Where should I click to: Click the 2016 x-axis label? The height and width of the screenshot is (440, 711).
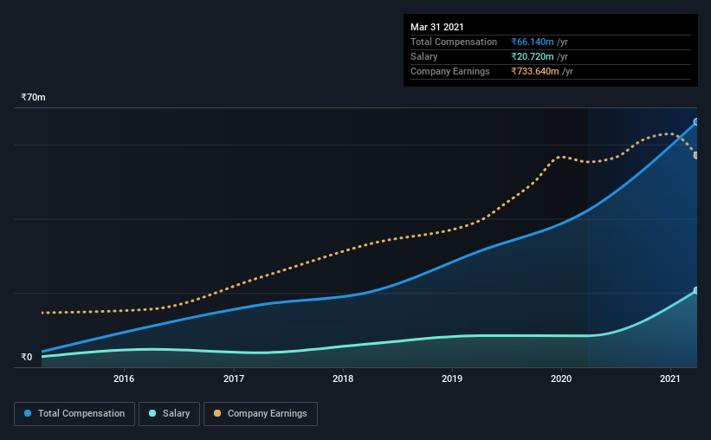(124, 379)
